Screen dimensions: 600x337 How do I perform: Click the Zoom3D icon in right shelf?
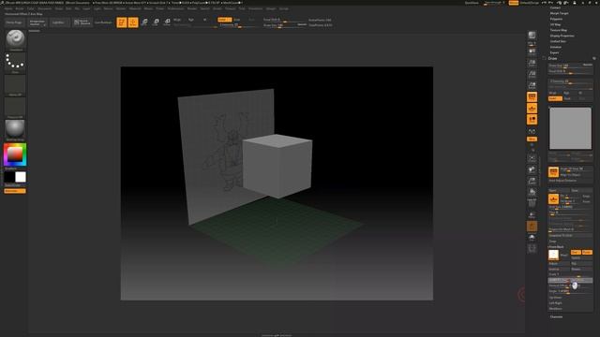click(532, 181)
